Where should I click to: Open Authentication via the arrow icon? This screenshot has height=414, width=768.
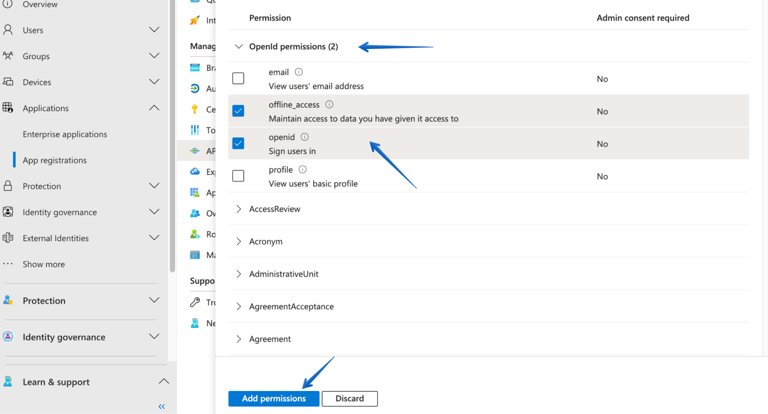195,88
